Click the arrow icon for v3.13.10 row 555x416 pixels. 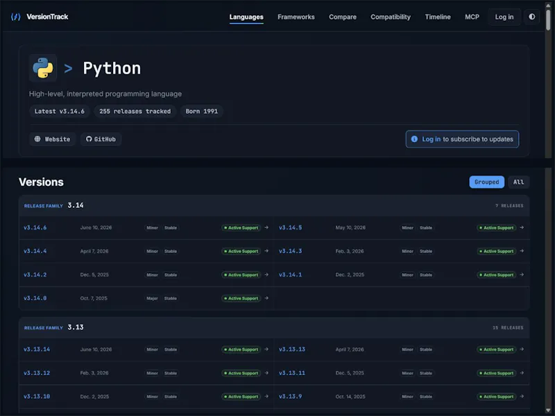click(x=266, y=396)
